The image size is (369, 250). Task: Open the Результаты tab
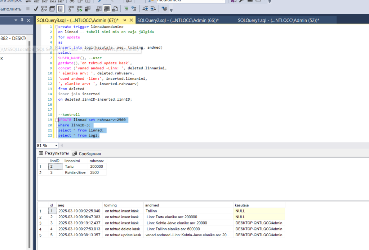(x=54, y=153)
